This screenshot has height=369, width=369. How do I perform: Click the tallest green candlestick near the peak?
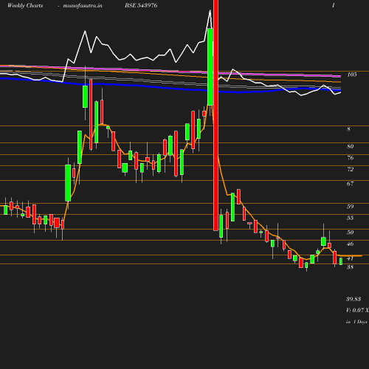[x=210, y=67]
